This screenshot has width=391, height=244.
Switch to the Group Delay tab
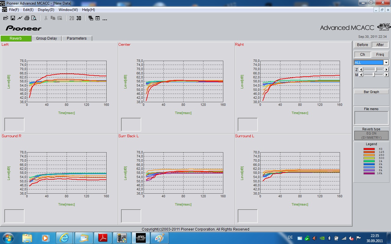[x=46, y=38]
